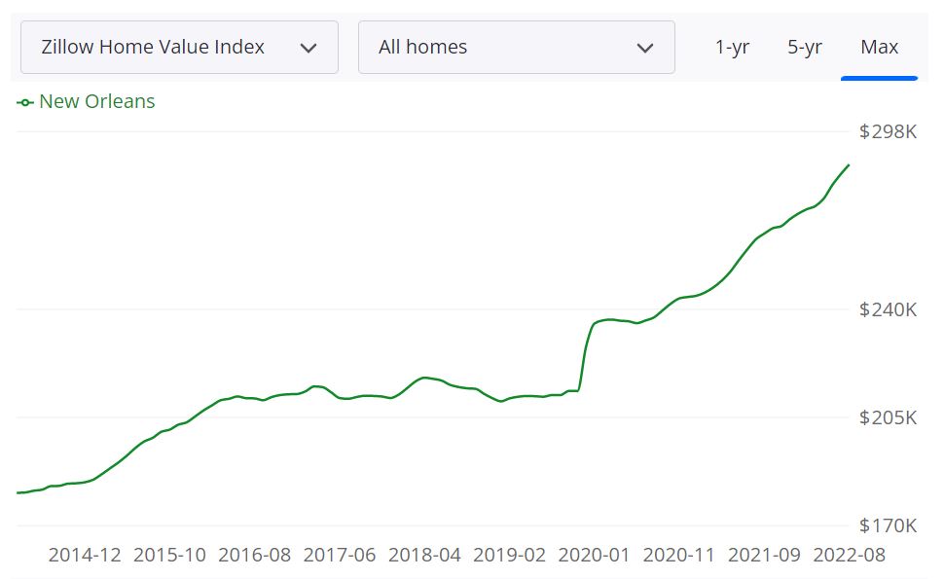This screenshot has width=944, height=579.
Task: Click the $298K axis label
Action: pos(888,131)
